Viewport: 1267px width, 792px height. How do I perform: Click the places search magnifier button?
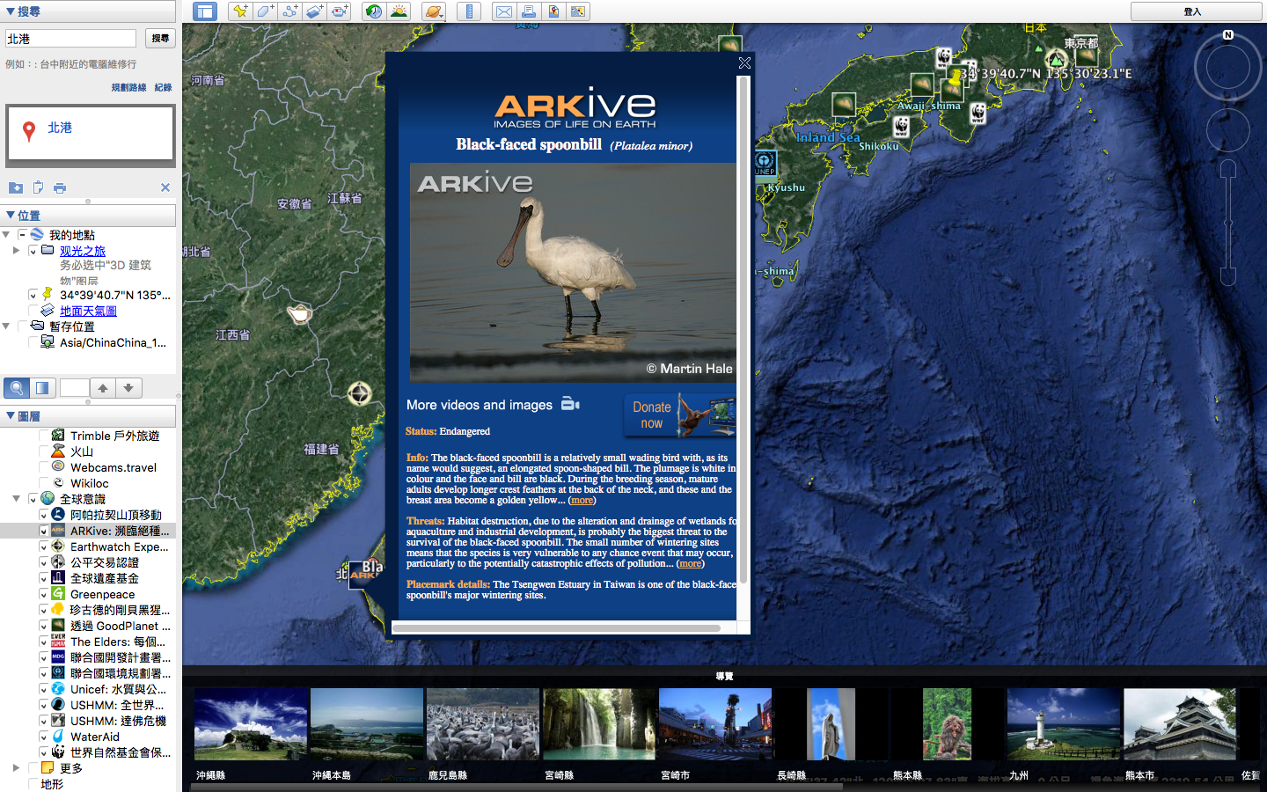pos(16,387)
